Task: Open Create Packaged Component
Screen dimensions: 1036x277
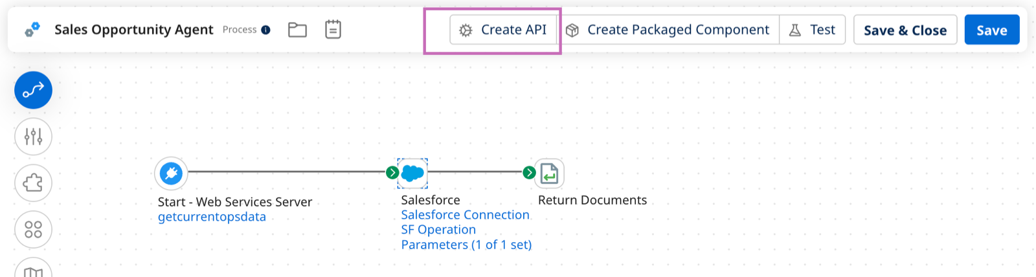Action: (668, 30)
